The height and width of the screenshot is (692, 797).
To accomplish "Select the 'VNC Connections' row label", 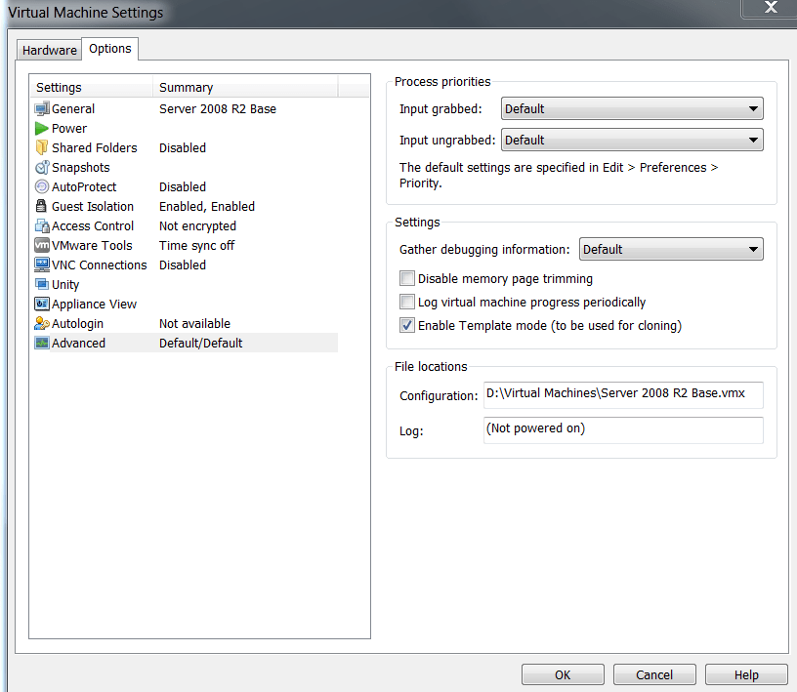I will click(99, 265).
